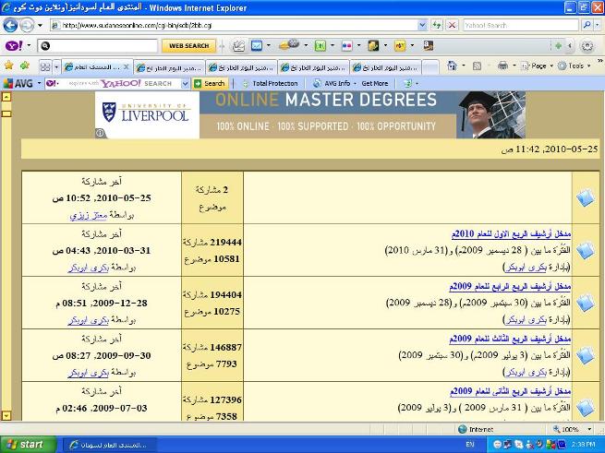This screenshot has height=453, width=605.
Task: Click the Print icon in command bar
Action: click(x=502, y=66)
